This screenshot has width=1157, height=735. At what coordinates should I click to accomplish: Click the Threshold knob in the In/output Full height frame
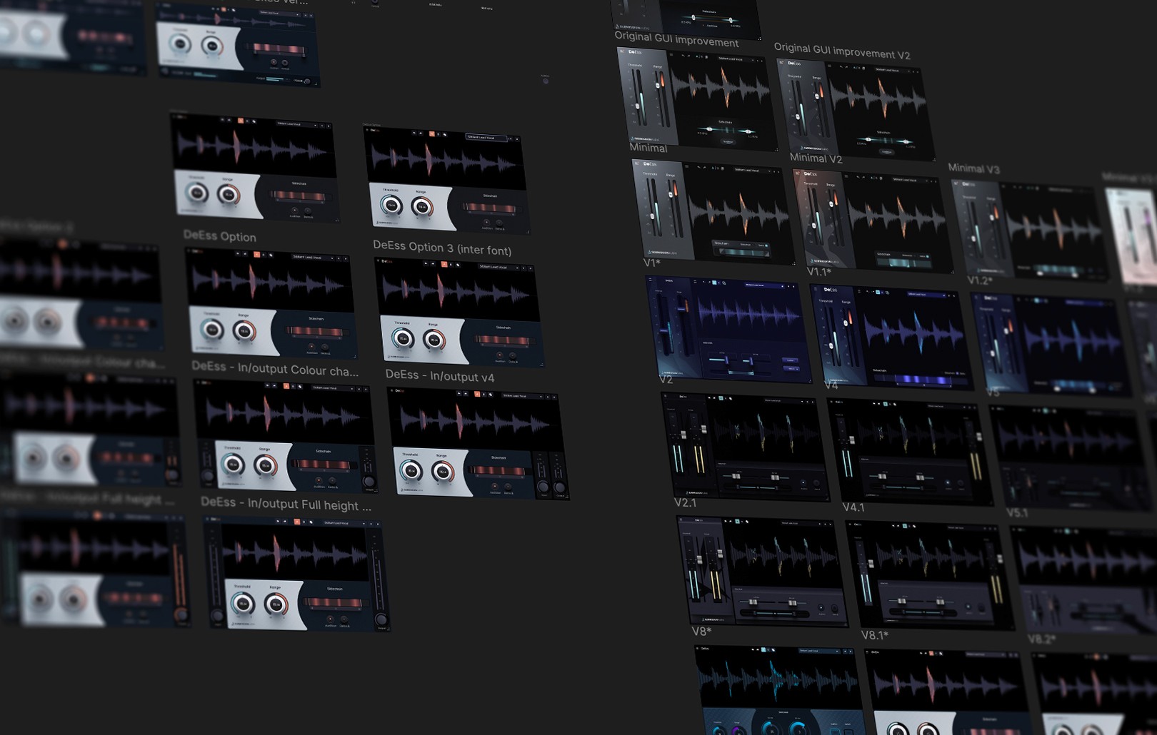(x=242, y=604)
